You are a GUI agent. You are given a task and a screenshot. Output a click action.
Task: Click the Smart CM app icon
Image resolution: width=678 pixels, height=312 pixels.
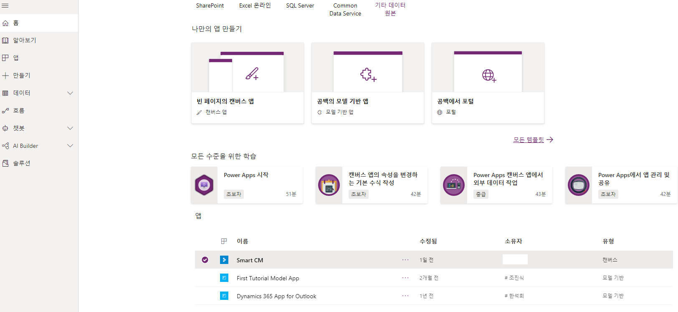224,260
